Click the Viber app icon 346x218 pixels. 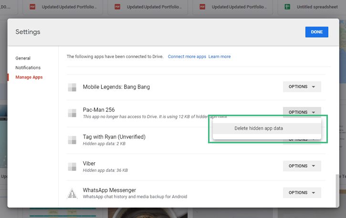[x=72, y=167]
